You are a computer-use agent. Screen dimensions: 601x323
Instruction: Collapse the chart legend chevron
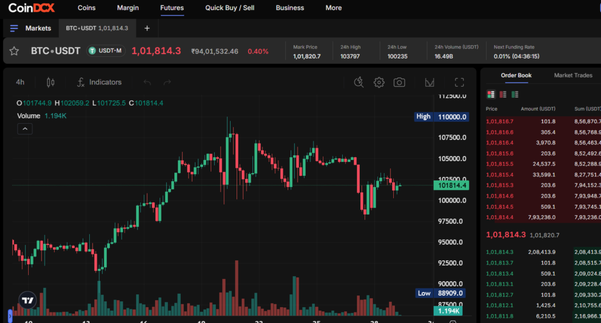tap(25, 129)
